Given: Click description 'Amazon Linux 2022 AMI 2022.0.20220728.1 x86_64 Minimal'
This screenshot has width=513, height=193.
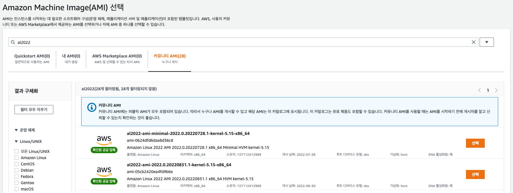Looking at the screenshot, I should pos(198,147).
